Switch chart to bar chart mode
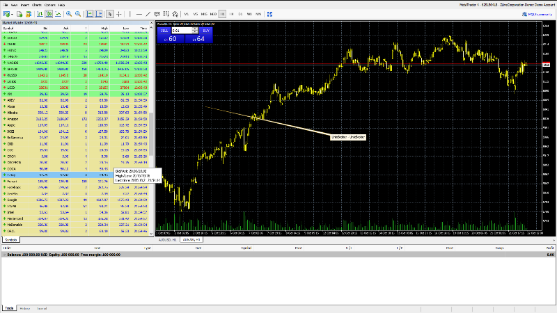The width and height of the screenshot is (557, 313). point(40,14)
